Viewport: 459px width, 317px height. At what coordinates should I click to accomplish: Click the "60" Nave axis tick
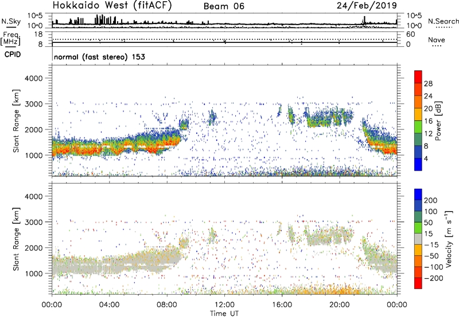tap(410, 34)
